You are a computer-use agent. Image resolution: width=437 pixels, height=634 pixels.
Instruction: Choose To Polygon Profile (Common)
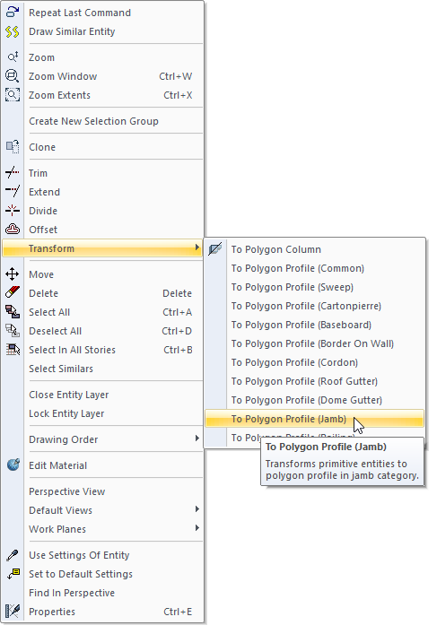coord(314,268)
